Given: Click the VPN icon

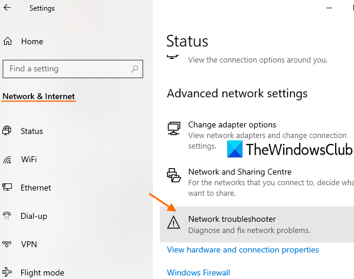Looking at the screenshot, I should tap(8, 244).
